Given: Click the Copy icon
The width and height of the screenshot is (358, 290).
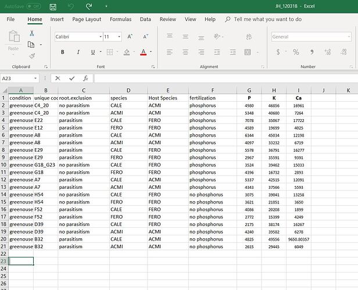Looking at the screenshot, I should (31, 45).
